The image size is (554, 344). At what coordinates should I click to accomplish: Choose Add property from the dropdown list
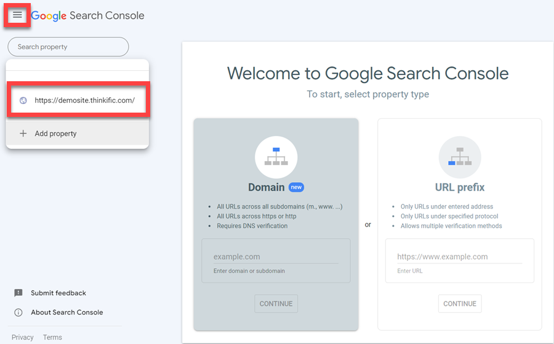[55, 134]
